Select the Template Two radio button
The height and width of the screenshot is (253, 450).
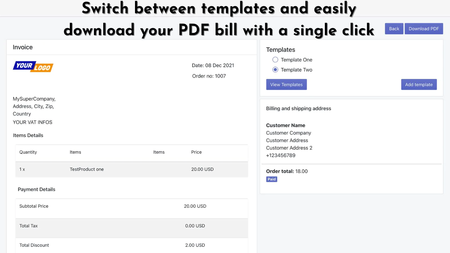coord(275,69)
